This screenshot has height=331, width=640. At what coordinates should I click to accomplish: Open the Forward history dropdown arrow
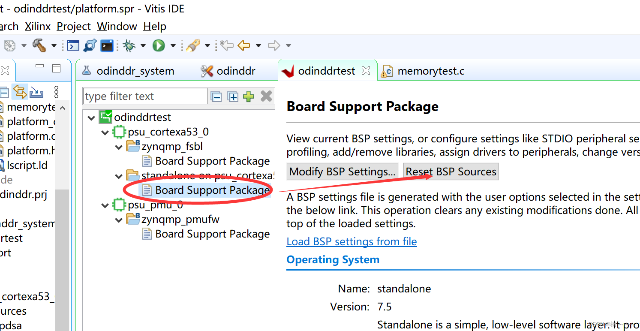point(288,45)
